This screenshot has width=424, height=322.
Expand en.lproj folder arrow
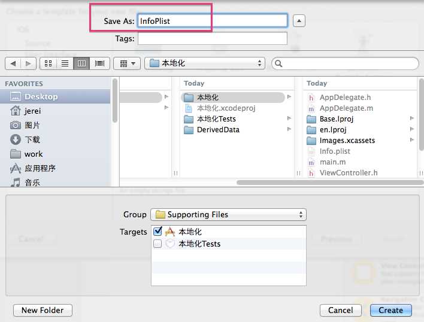click(x=412, y=129)
